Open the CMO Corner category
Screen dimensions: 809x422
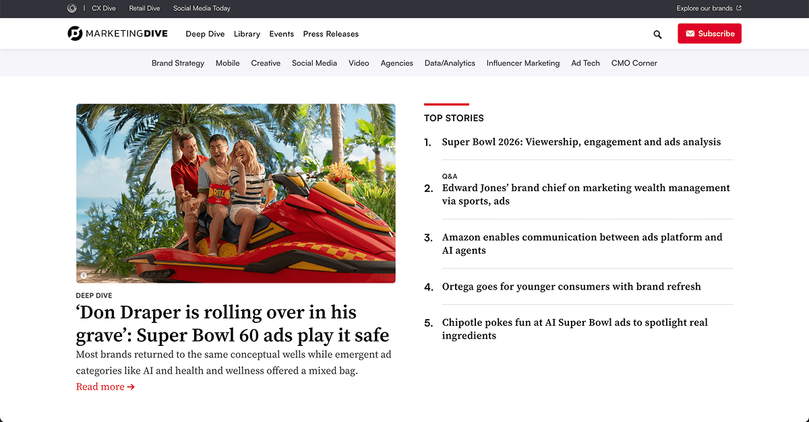point(634,63)
